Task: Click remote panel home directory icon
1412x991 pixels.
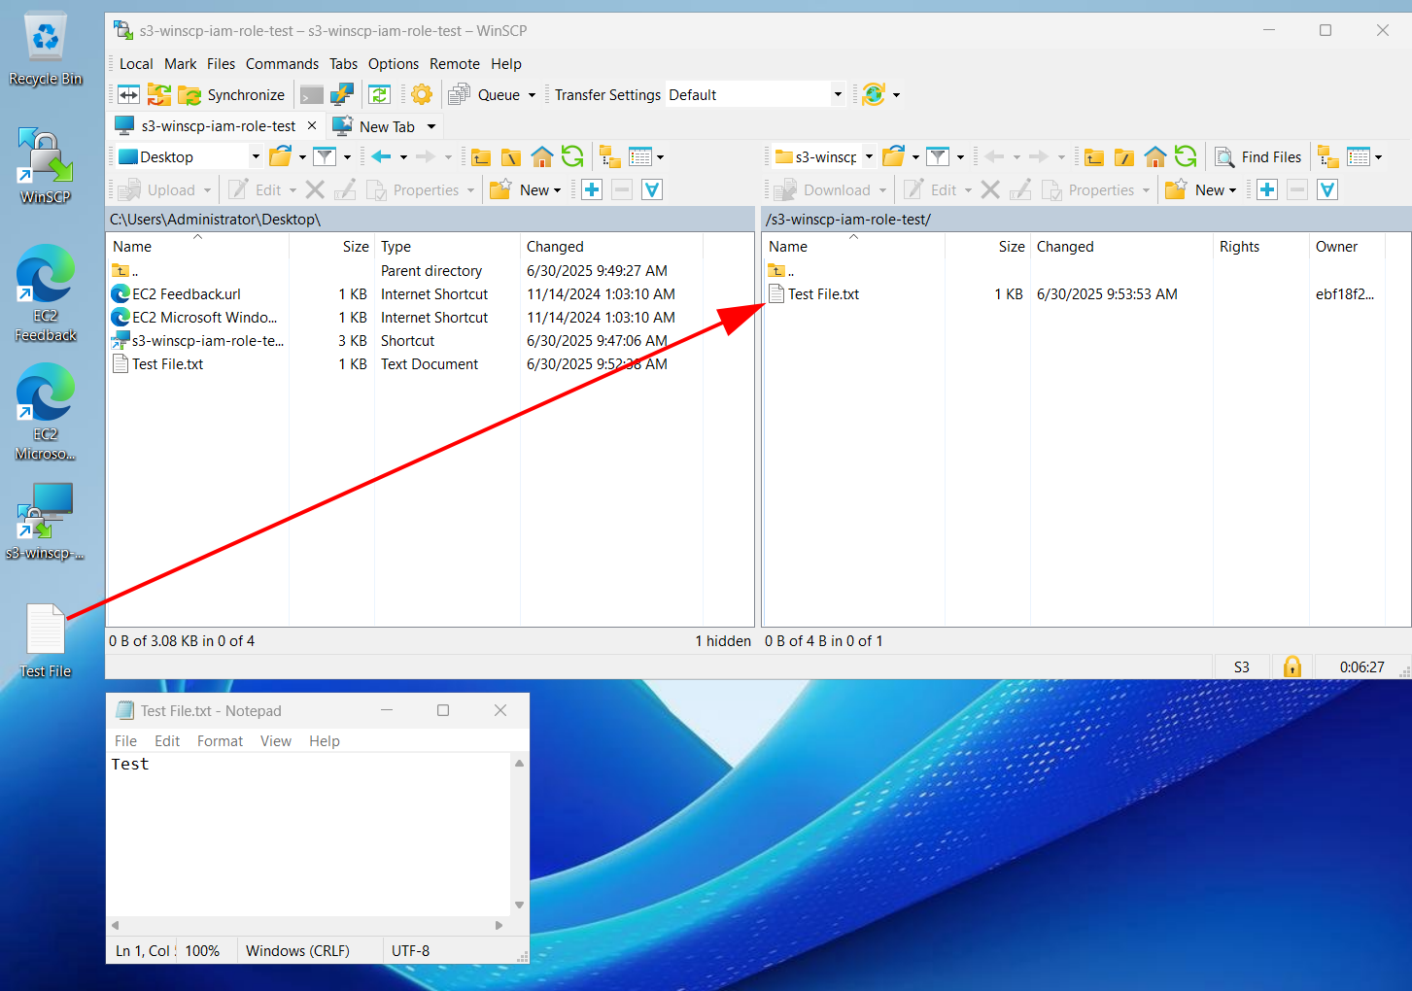Action: (1155, 156)
